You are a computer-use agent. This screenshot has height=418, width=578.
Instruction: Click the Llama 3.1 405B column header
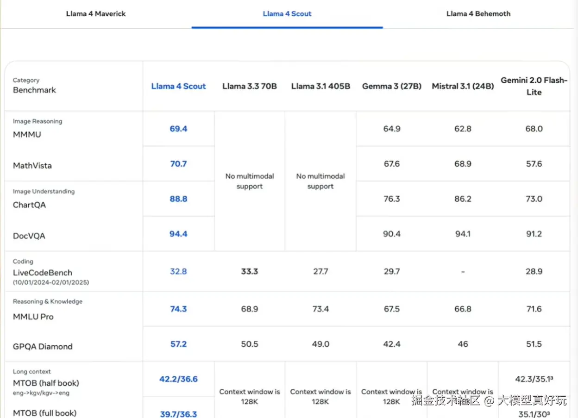(x=320, y=86)
